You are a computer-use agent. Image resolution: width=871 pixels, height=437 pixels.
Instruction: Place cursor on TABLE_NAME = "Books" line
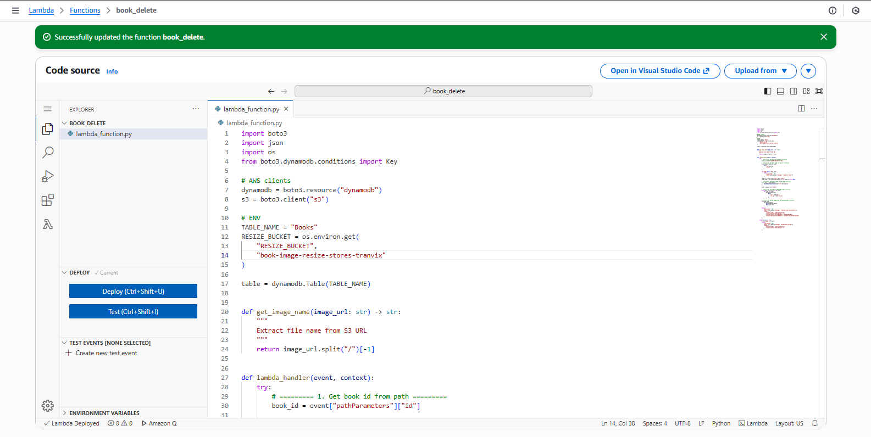click(x=279, y=227)
